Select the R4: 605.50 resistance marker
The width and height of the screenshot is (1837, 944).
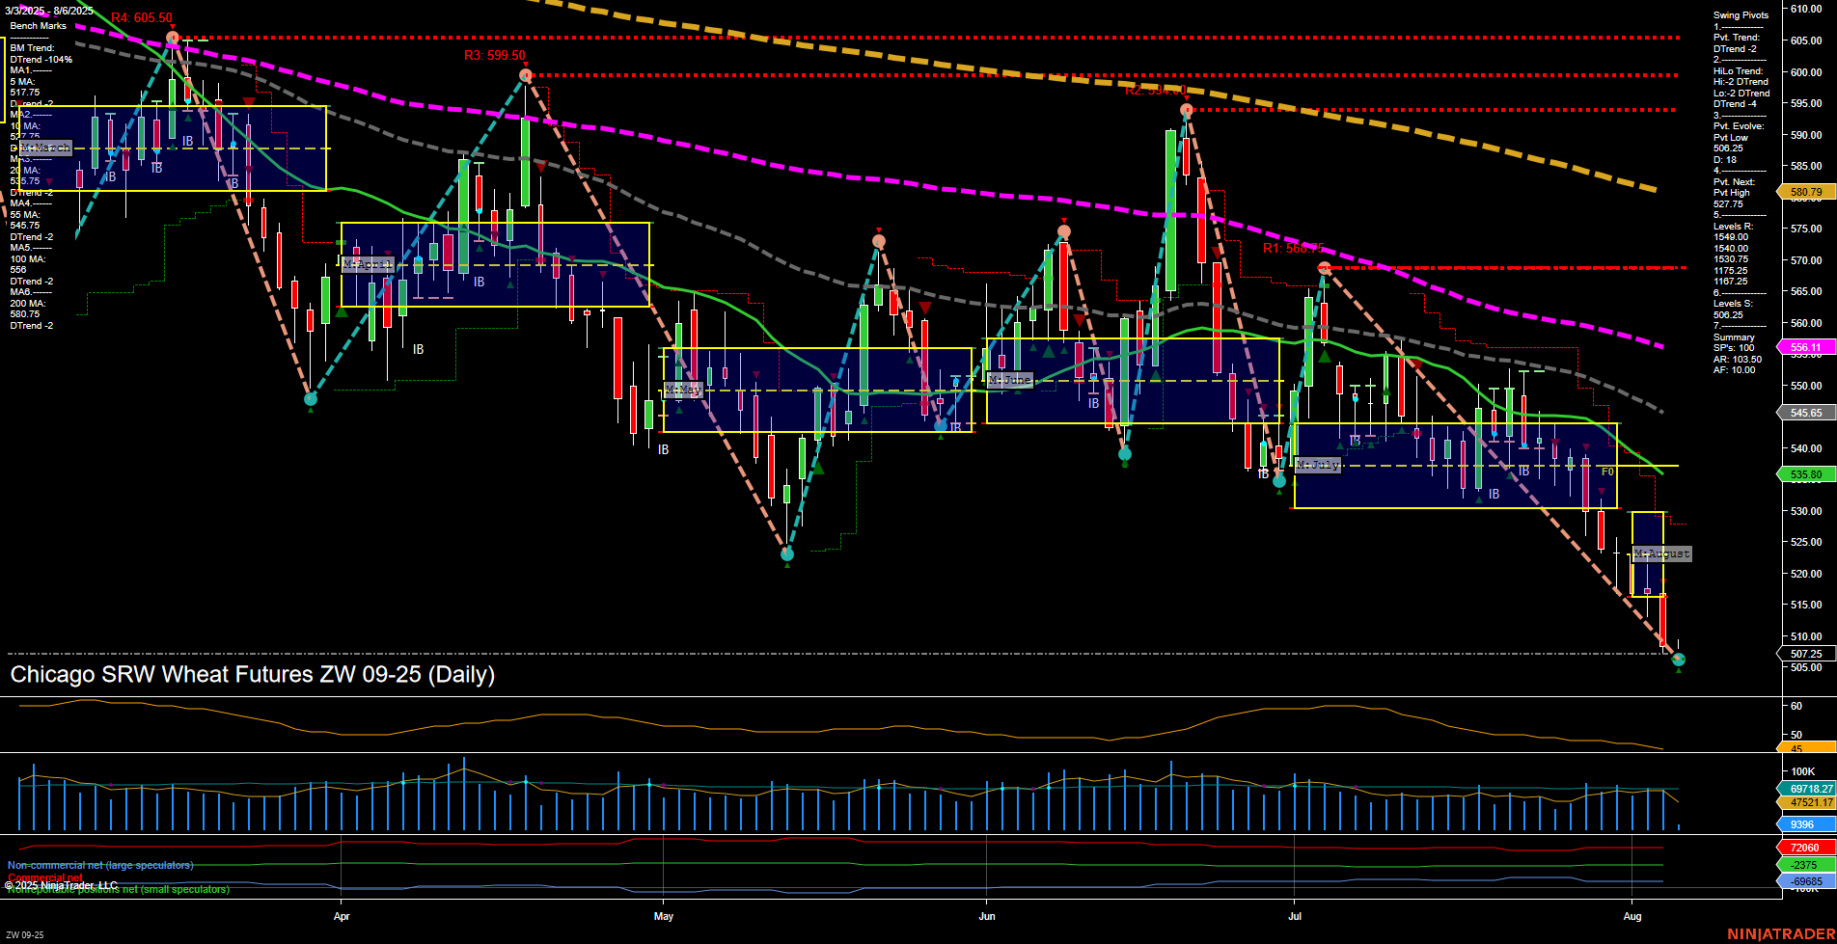pyautogui.click(x=141, y=17)
